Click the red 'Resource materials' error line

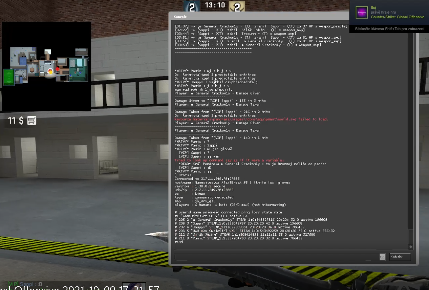[251, 119]
